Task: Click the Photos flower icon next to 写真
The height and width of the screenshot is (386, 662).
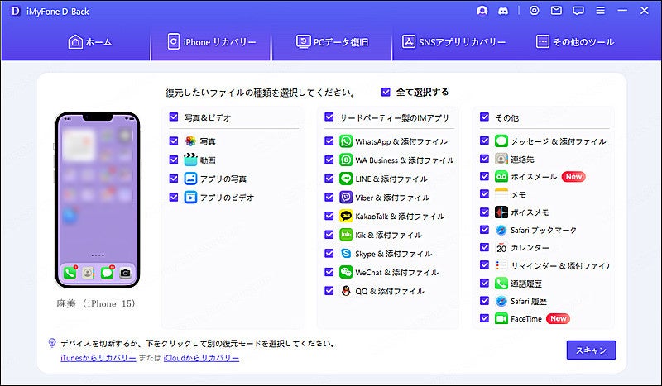Action: point(190,141)
